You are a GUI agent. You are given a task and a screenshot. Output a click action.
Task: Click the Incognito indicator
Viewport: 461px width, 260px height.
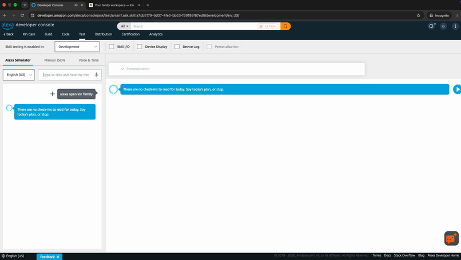pyautogui.click(x=439, y=15)
